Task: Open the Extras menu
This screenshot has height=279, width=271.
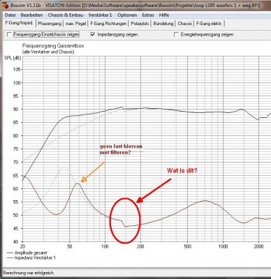Action: pyautogui.click(x=148, y=15)
